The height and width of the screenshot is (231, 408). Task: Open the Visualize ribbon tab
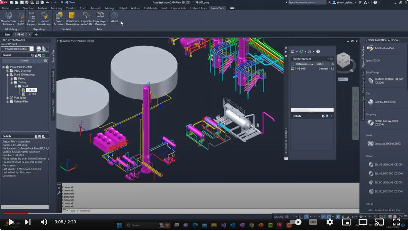(71, 8)
